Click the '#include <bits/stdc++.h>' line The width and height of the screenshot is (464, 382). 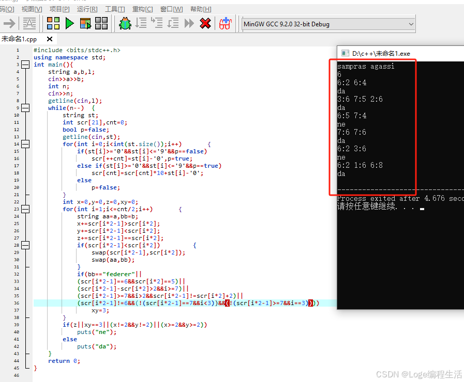click(x=77, y=50)
